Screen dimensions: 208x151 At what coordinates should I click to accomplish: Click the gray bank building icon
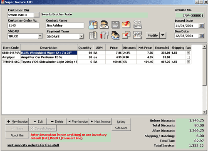point(115,25)
